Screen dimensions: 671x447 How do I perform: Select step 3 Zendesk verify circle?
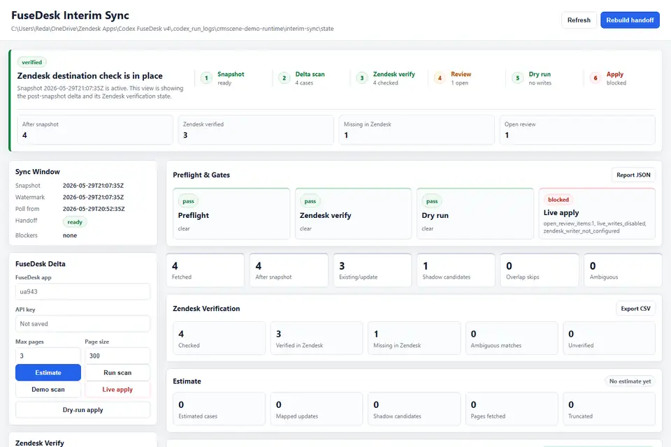[x=362, y=78]
